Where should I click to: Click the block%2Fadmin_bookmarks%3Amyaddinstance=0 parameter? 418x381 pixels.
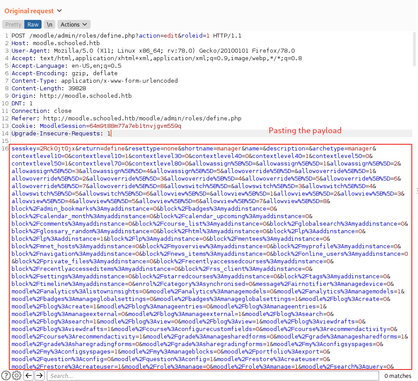tap(84, 209)
